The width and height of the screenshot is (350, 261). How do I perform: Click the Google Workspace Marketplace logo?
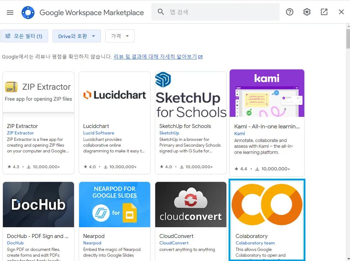point(28,13)
